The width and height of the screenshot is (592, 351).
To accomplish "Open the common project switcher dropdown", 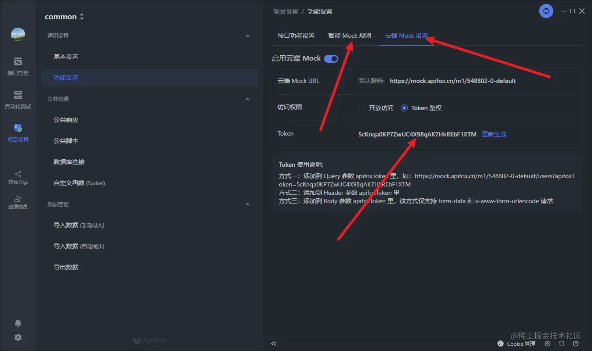I will point(64,17).
